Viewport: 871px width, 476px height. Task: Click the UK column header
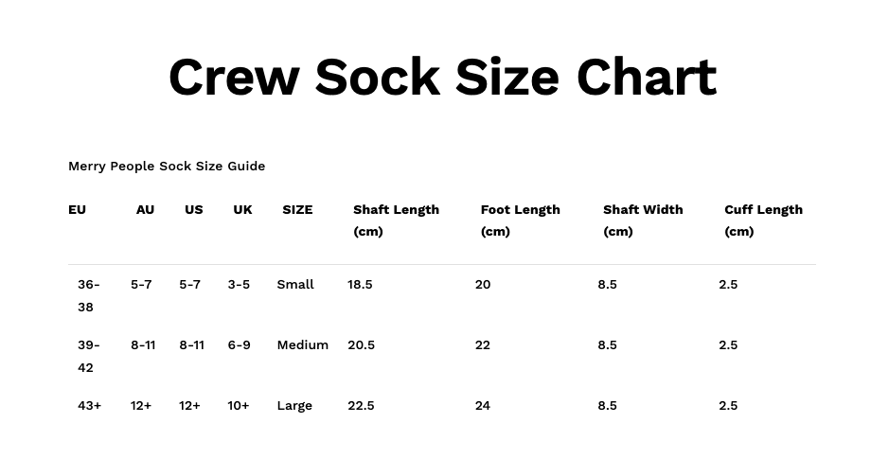pyautogui.click(x=242, y=210)
